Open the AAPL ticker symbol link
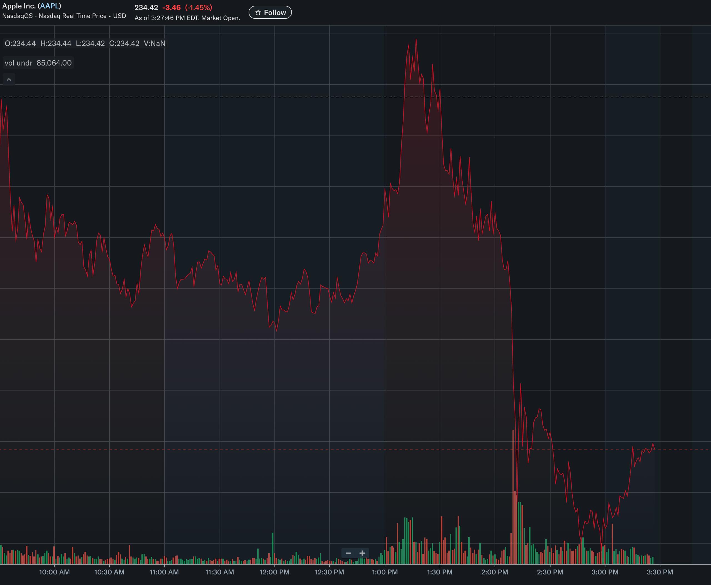 pos(49,6)
